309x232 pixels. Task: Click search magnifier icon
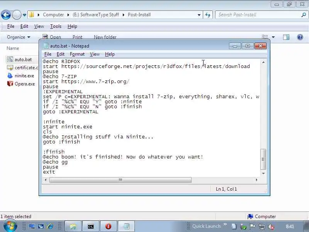point(304,15)
